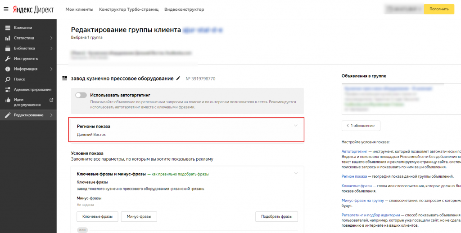Click the yellow Пополнить button

pyautogui.click(x=439, y=9)
